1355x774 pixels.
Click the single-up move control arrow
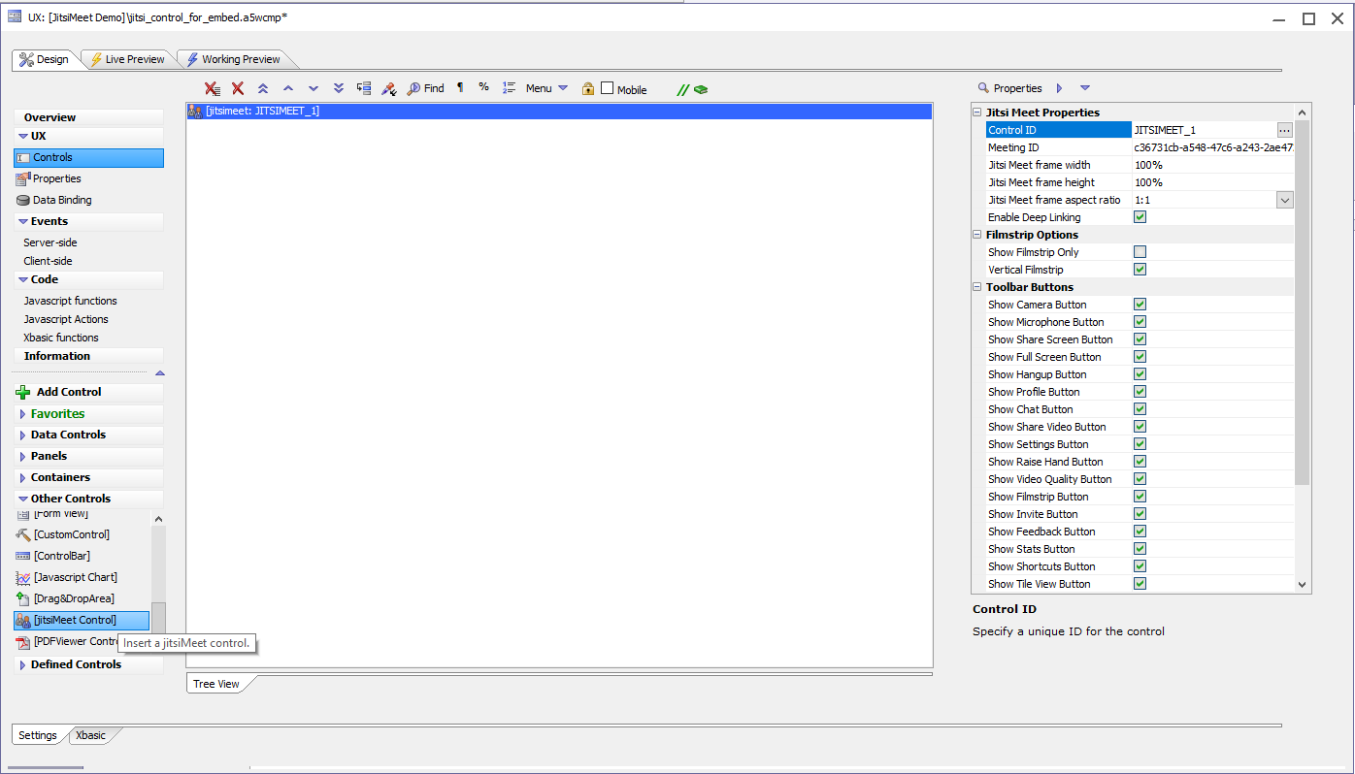click(287, 88)
